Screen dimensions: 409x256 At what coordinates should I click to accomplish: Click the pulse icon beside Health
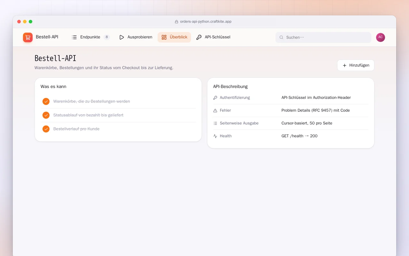click(x=215, y=136)
